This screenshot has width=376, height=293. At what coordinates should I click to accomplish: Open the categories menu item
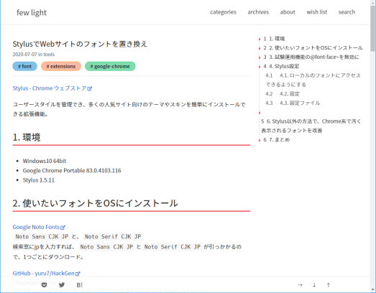[x=223, y=12]
